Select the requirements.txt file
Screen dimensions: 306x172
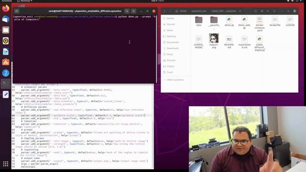click(x=244, y=42)
